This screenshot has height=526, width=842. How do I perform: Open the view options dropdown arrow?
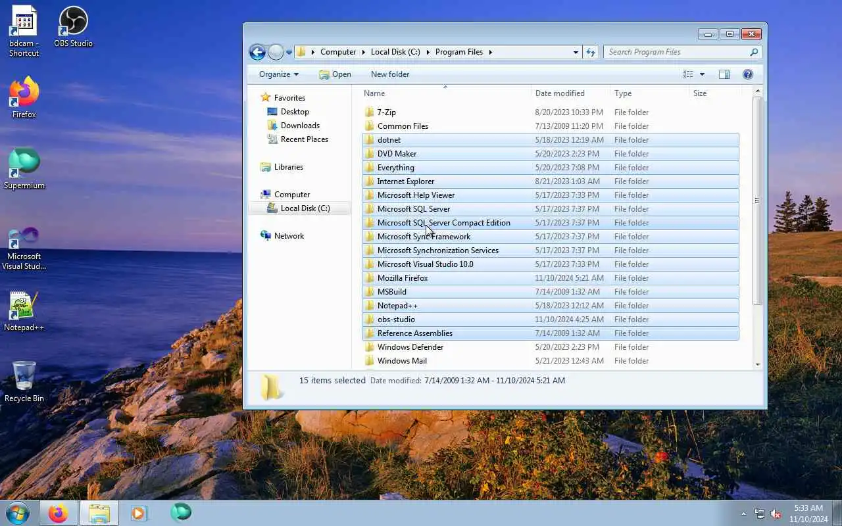coord(702,74)
